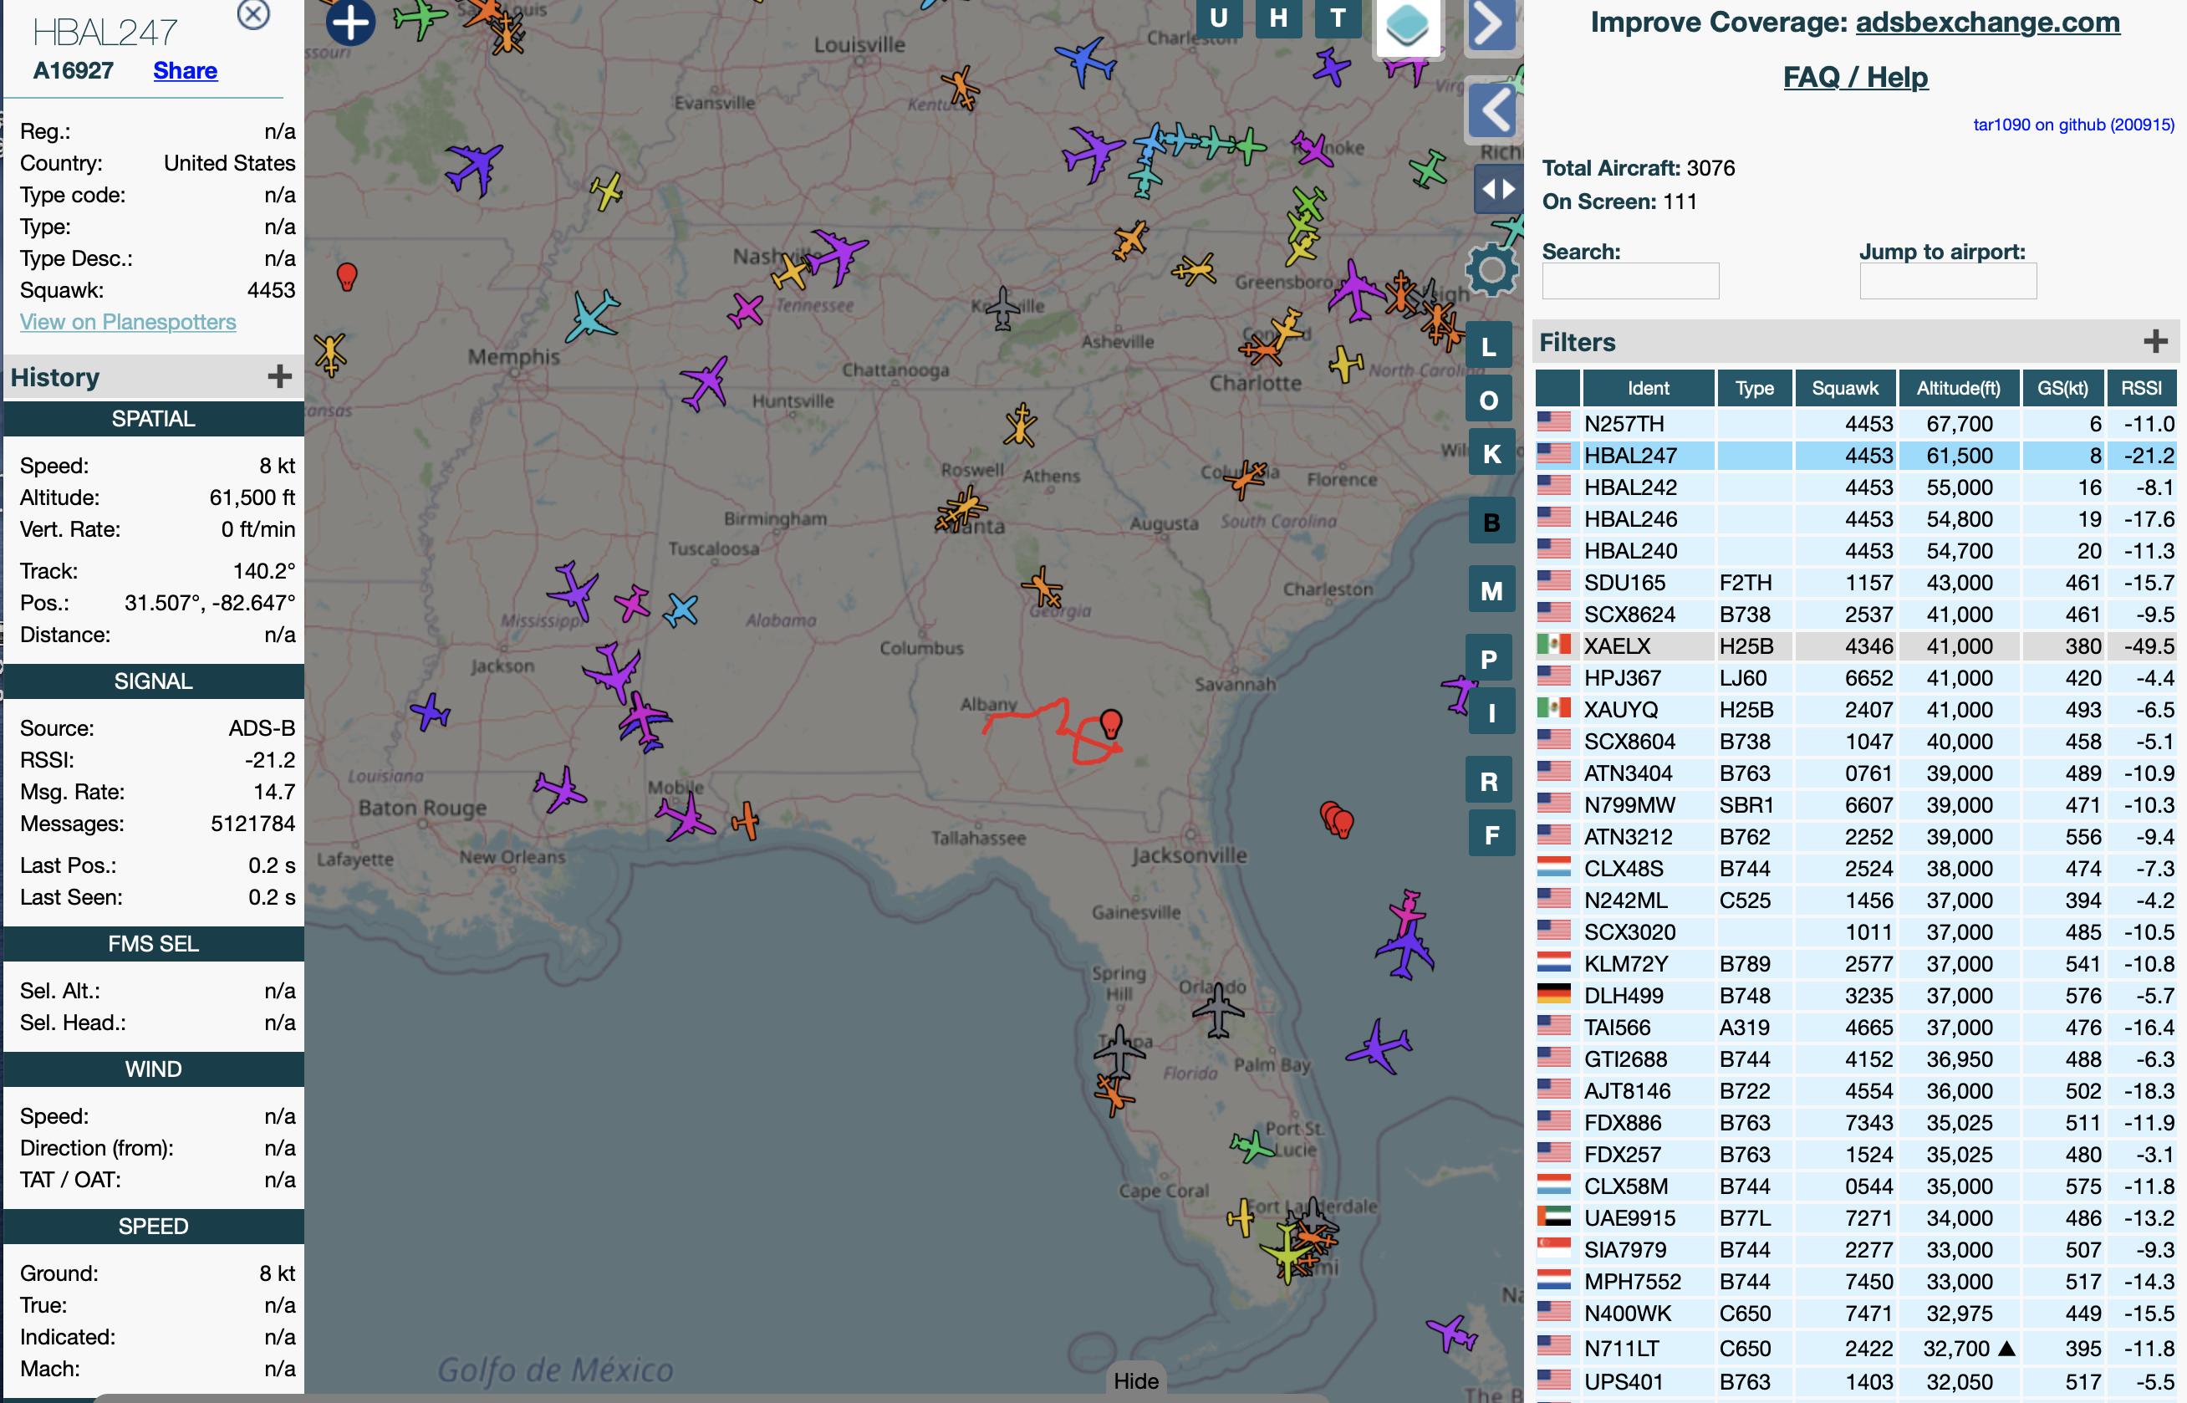Select the gray aircraft icon over Orlando
This screenshot has width=2187, height=1403.
tap(1217, 1009)
